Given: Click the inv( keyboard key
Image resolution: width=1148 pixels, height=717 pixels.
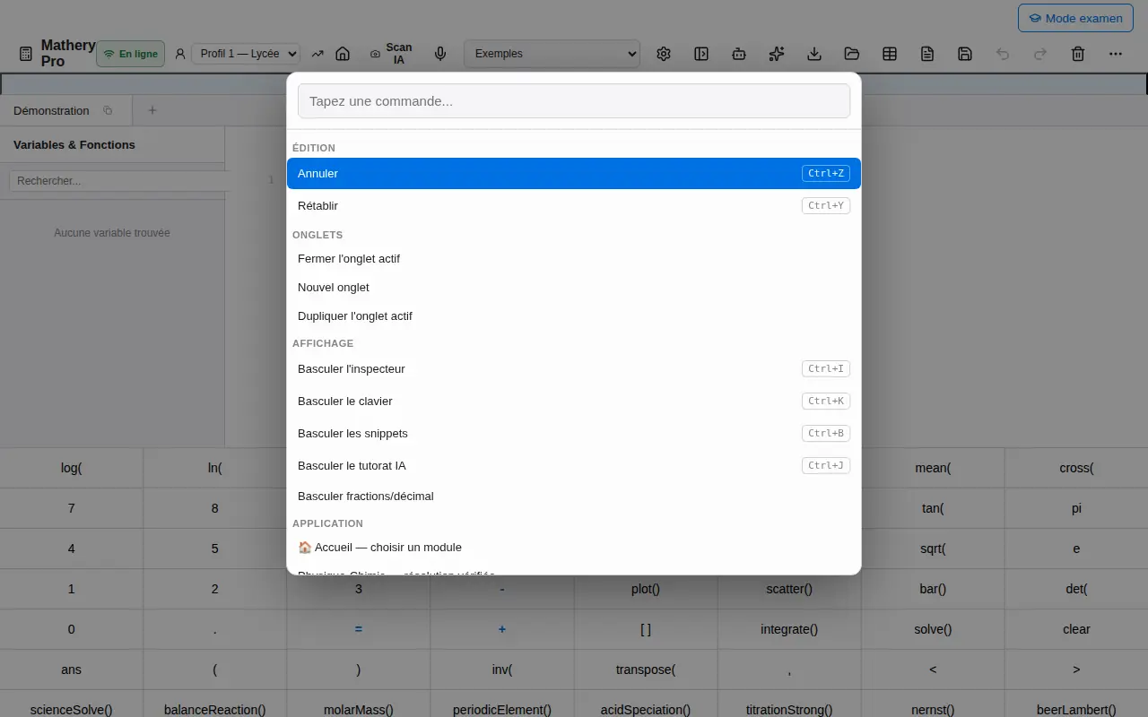Looking at the screenshot, I should pos(502,669).
